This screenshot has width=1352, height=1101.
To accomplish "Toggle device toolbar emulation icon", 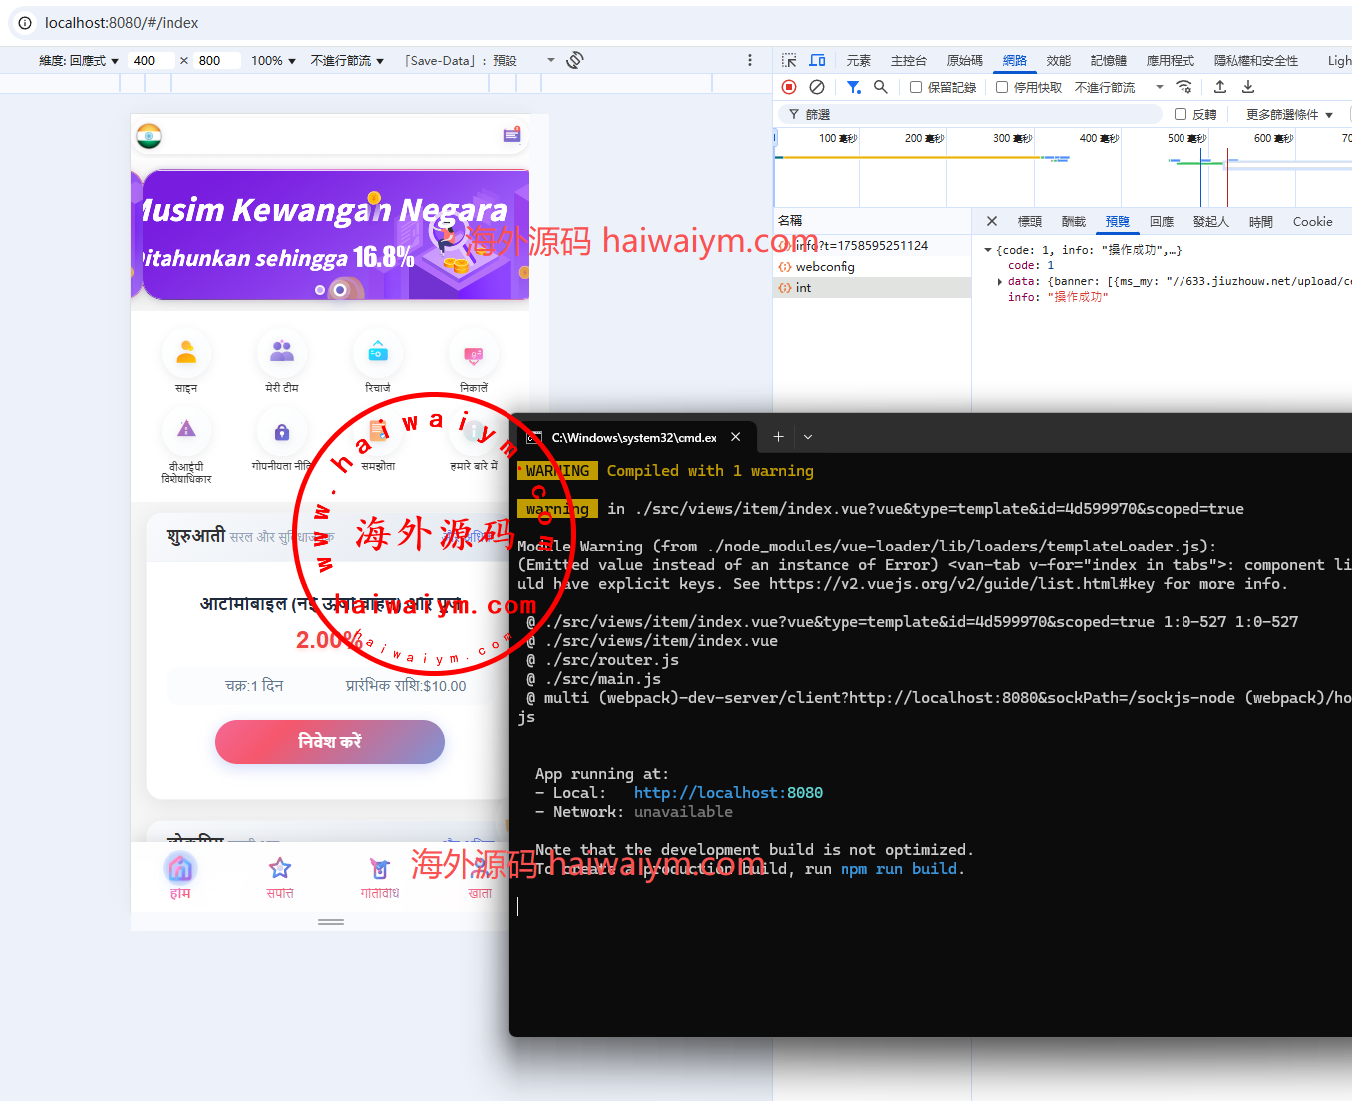I will pos(817,60).
